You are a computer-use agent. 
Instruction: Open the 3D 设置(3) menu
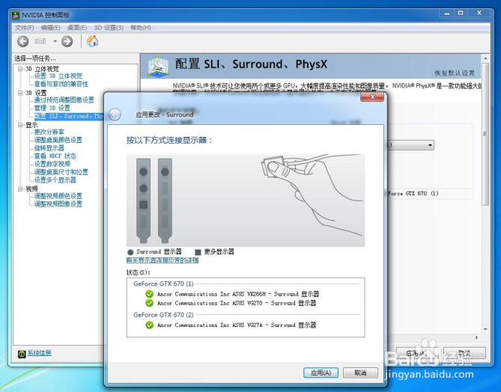(109, 28)
